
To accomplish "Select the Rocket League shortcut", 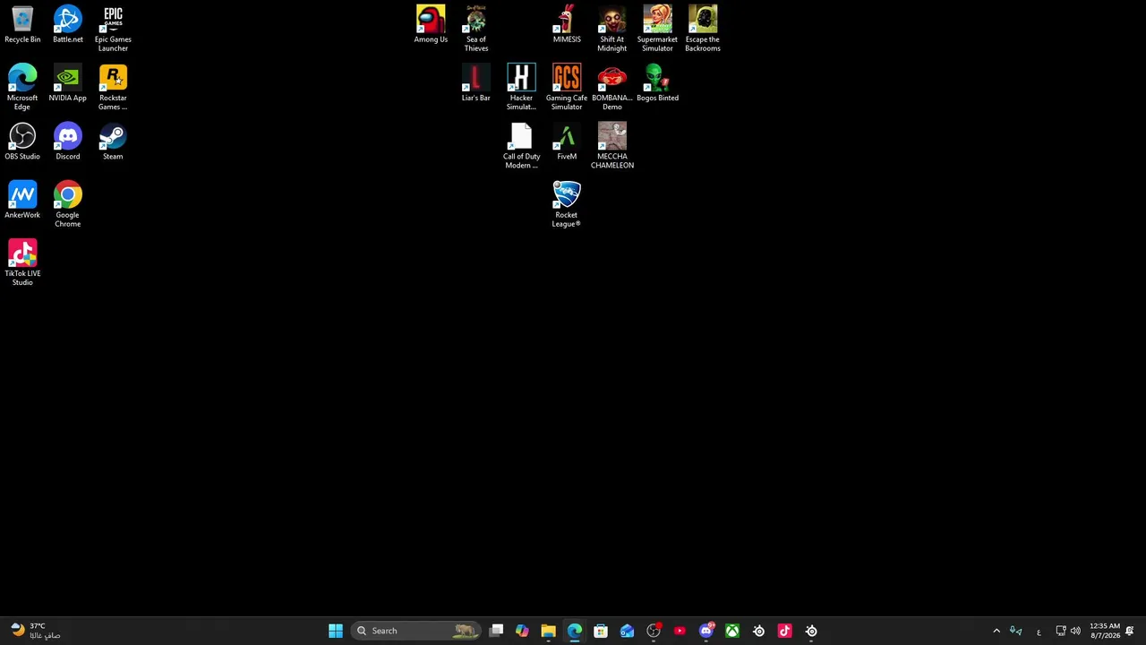I will pyautogui.click(x=567, y=204).
